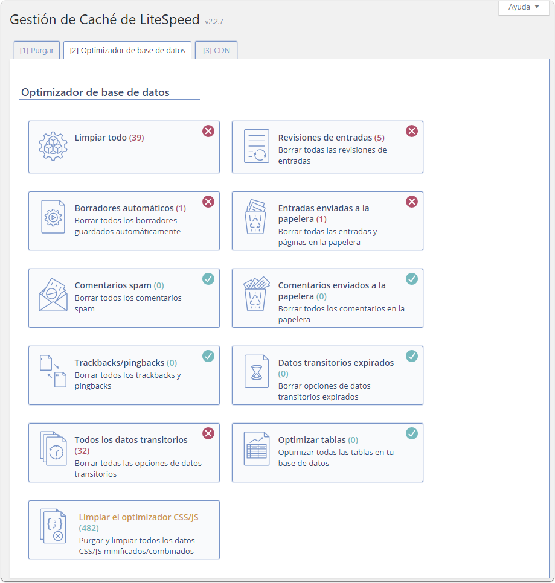Click green check on Comentarios enviados a la papelera
This screenshot has height=583, width=555.
412,279
